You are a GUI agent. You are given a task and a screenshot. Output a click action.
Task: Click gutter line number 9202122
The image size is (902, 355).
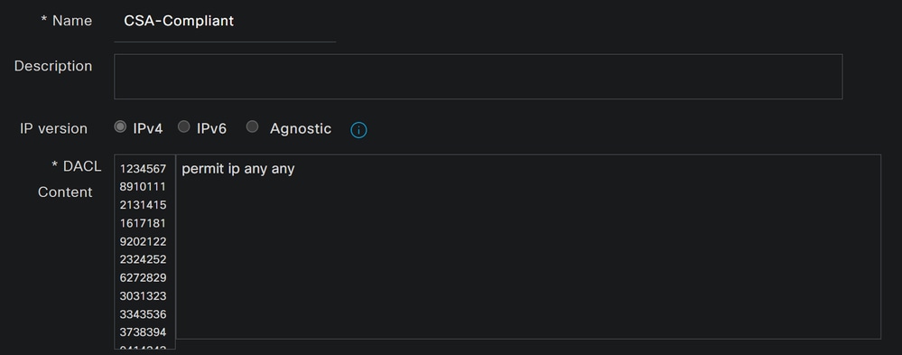coord(144,241)
